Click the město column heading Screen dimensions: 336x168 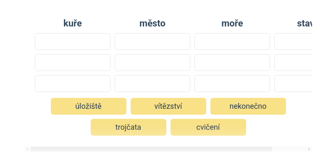coord(152,24)
